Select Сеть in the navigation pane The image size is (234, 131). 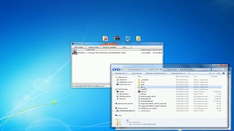tap(120, 115)
